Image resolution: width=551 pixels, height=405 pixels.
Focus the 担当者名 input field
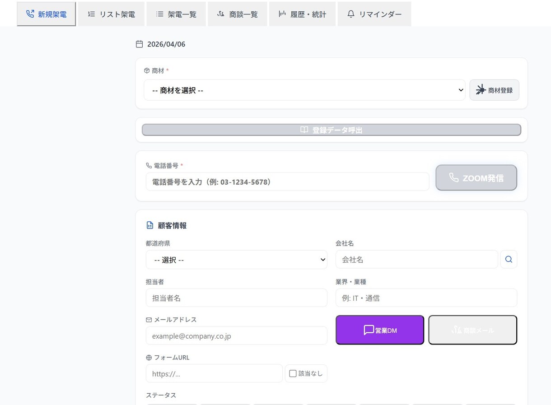(x=237, y=298)
